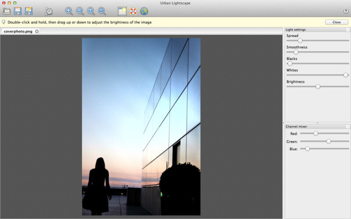
Task: Close the coverphoto.png tab
Action: (37, 31)
